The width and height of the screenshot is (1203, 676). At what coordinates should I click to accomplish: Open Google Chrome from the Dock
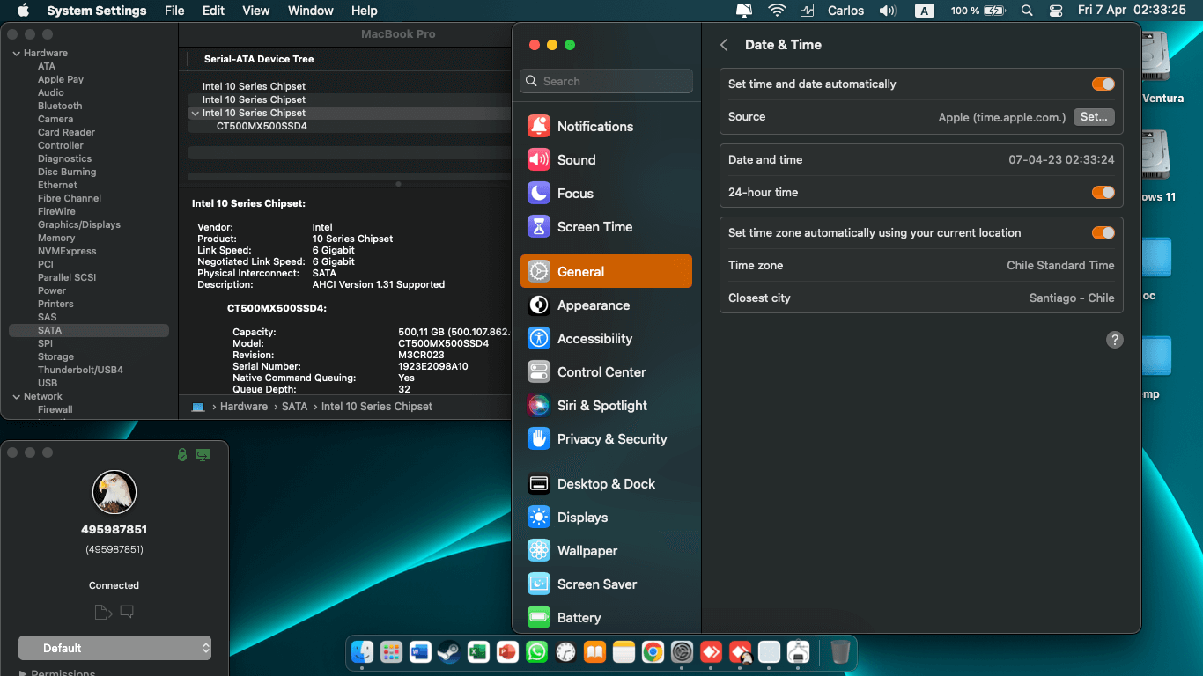tap(653, 651)
